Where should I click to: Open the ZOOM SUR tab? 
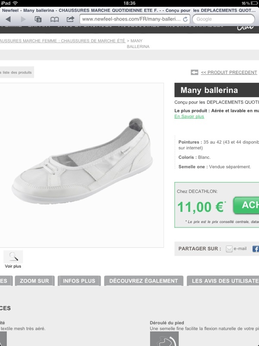click(34, 281)
